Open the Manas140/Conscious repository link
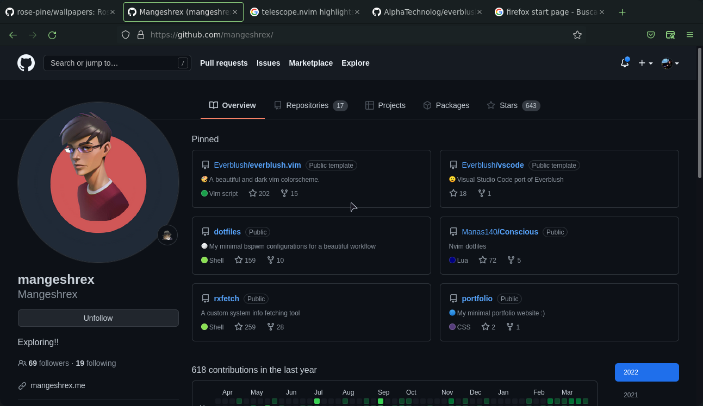Image resolution: width=703 pixels, height=406 pixels. 500,232
